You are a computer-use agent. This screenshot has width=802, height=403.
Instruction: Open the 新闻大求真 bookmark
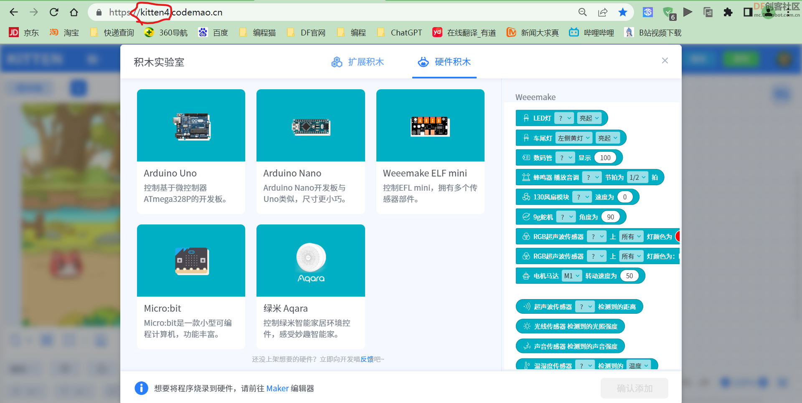click(x=533, y=33)
